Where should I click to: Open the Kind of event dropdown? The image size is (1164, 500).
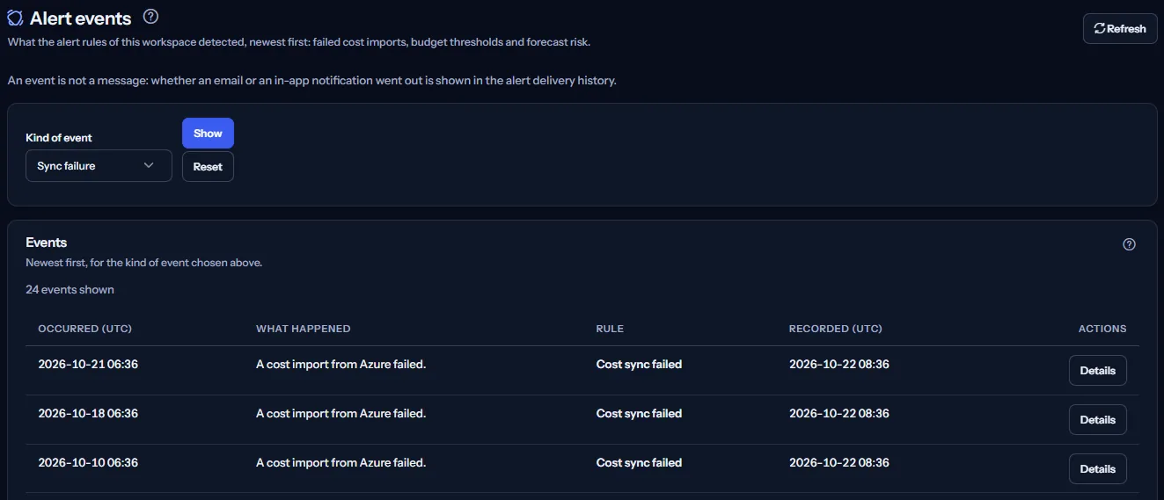(99, 165)
